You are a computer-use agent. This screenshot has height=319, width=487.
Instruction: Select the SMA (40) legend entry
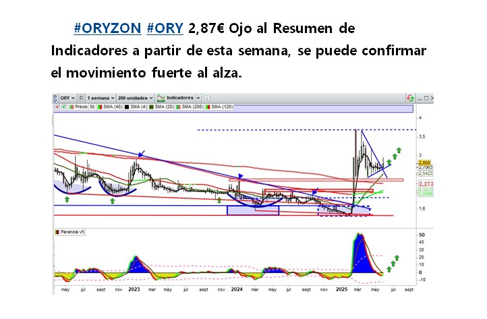tap(110, 107)
